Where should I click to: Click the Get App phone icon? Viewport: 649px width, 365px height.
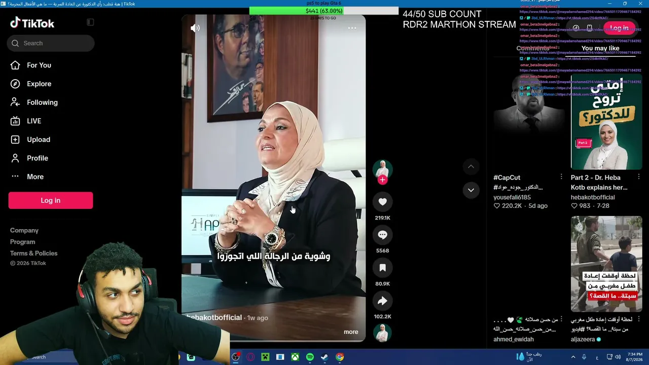pos(589,28)
